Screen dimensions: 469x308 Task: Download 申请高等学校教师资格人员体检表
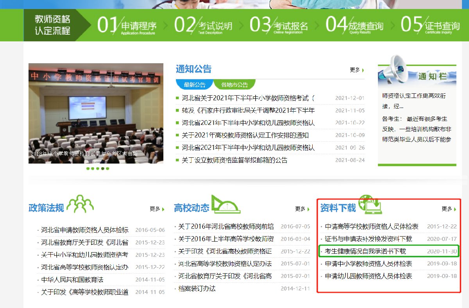click(372, 226)
